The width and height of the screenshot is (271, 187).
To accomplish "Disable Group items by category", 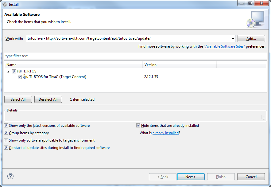I will 6,133.
